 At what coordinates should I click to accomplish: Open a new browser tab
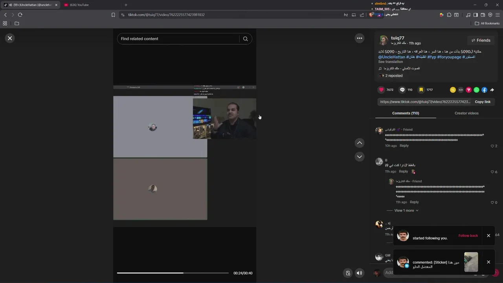[x=126, y=5]
